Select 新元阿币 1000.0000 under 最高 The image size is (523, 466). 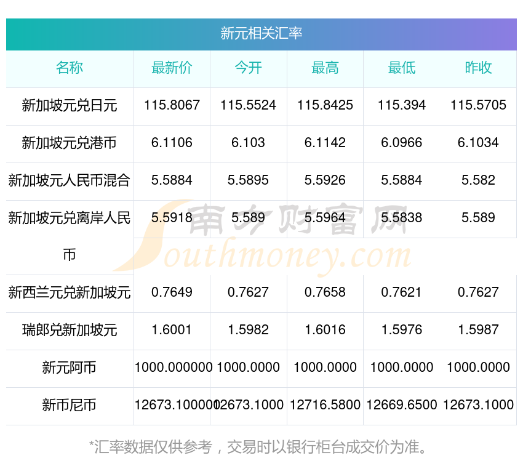click(x=325, y=368)
